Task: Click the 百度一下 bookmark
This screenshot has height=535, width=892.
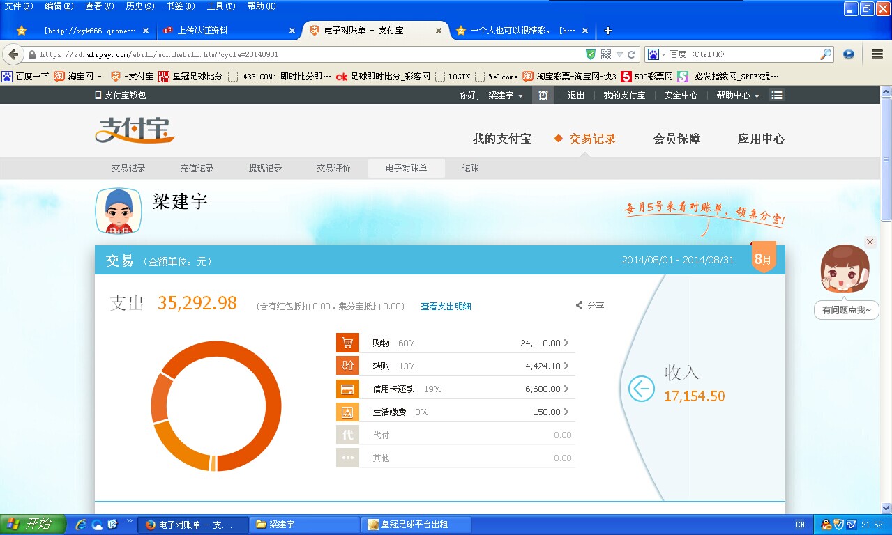Action: point(26,77)
